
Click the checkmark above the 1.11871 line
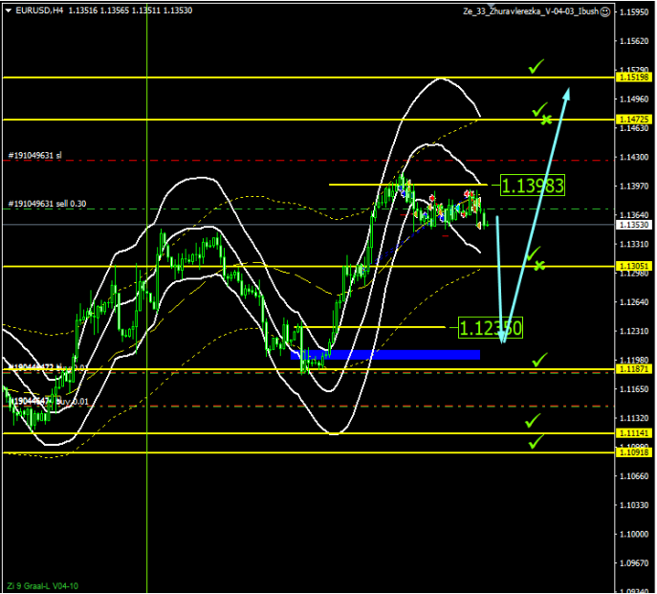pyautogui.click(x=539, y=360)
